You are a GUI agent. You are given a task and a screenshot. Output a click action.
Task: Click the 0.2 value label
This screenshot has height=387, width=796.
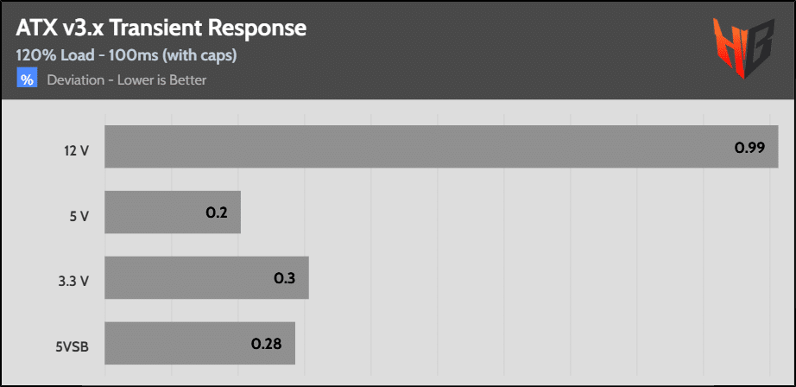pyautogui.click(x=216, y=213)
